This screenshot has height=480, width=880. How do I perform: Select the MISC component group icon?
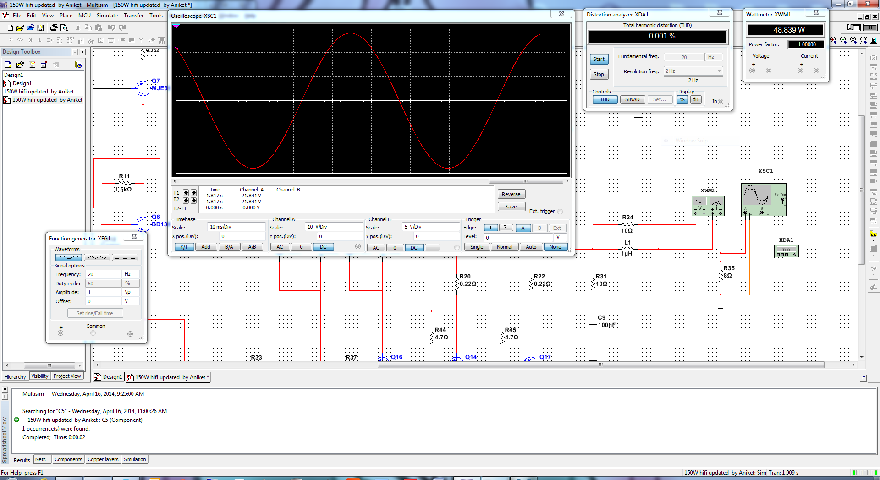(121, 40)
